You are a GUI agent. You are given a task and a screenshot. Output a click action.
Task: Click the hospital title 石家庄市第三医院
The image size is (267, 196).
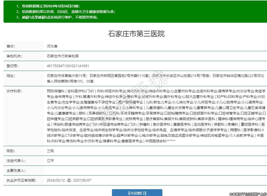136,34
